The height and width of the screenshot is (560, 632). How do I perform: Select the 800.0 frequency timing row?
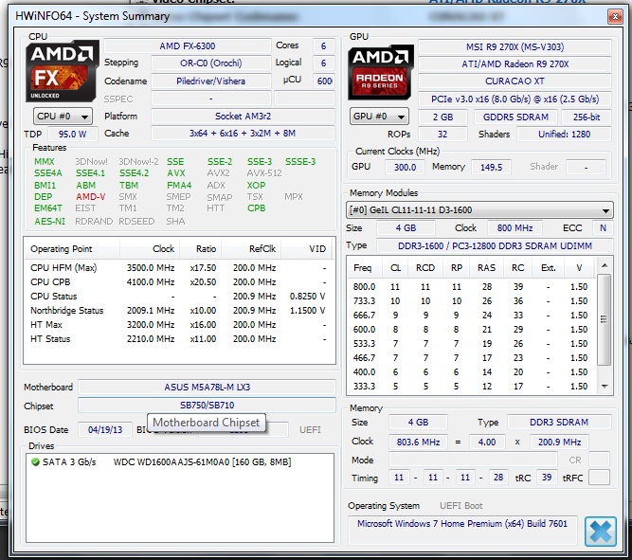click(x=472, y=287)
